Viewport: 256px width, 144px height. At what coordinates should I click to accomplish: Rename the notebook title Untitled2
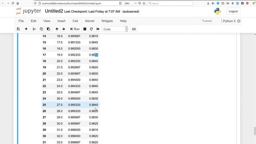[x=54, y=11]
